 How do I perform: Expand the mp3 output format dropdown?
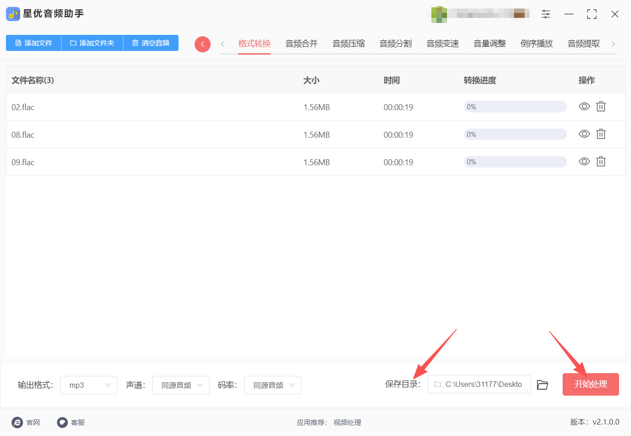click(89, 385)
